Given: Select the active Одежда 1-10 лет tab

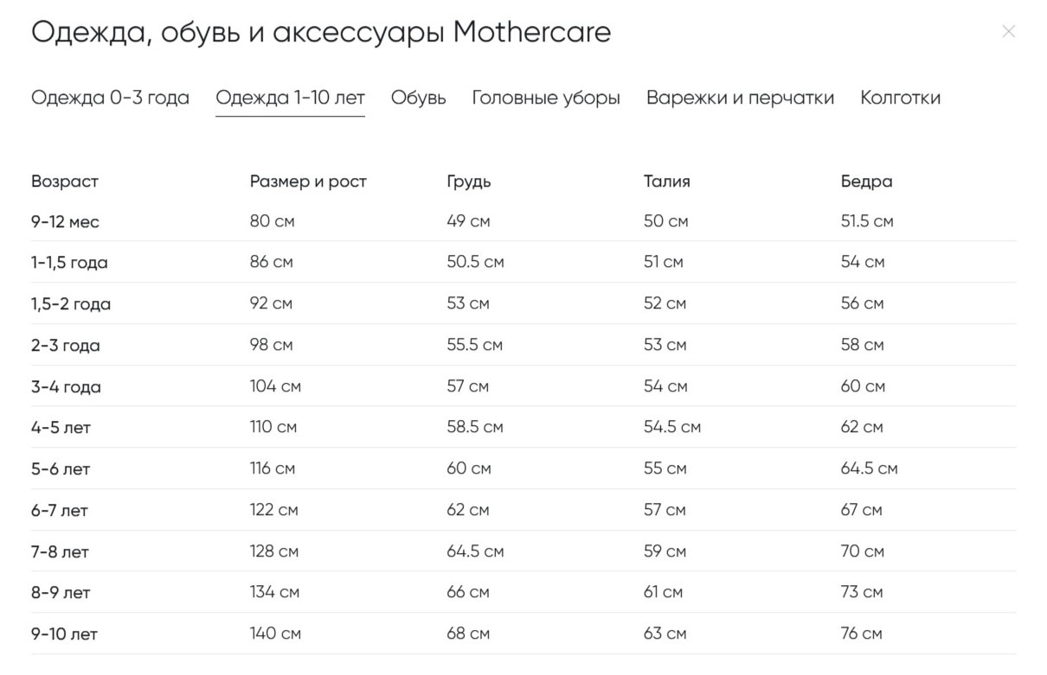Looking at the screenshot, I should click(290, 98).
